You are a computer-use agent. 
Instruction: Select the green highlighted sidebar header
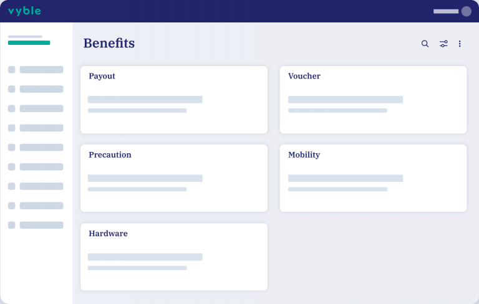pyautogui.click(x=29, y=43)
